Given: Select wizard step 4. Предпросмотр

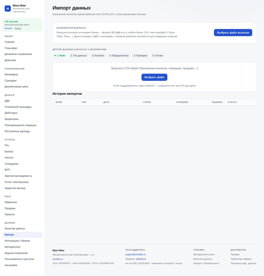Looking at the screenshot, I should (119, 56).
